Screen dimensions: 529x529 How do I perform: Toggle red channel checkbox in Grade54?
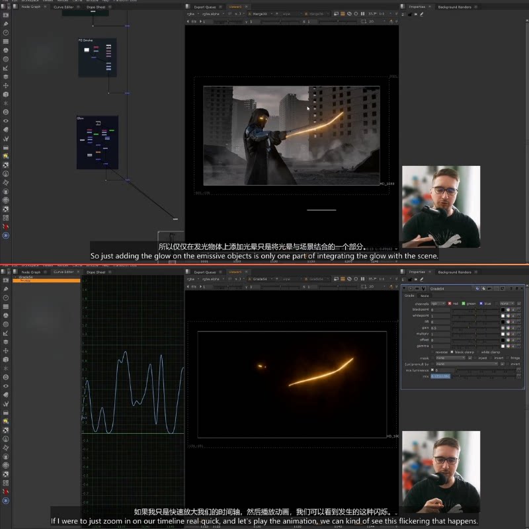point(450,304)
